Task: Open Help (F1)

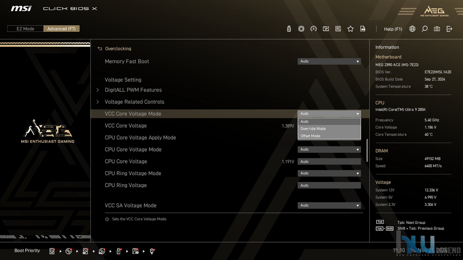Action: coord(393,29)
